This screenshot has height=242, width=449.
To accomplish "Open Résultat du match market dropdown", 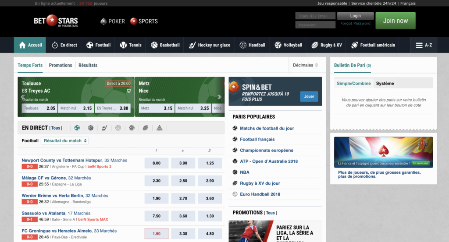I will coord(65,140).
